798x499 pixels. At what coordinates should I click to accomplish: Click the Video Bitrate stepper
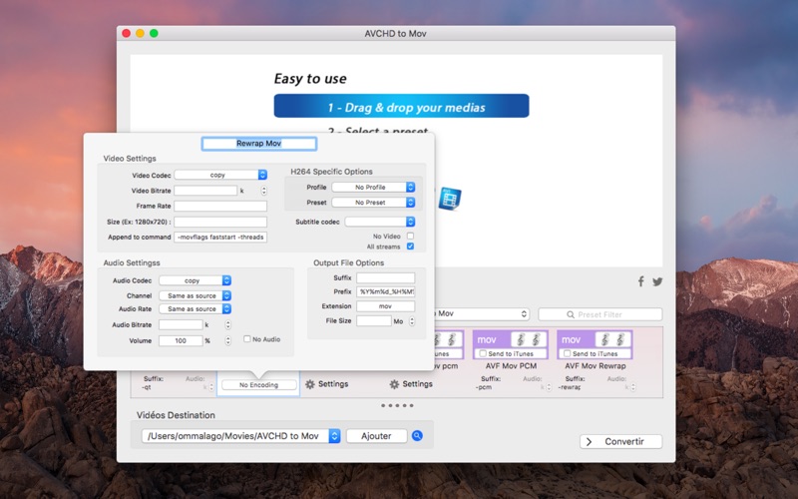pyautogui.click(x=263, y=191)
